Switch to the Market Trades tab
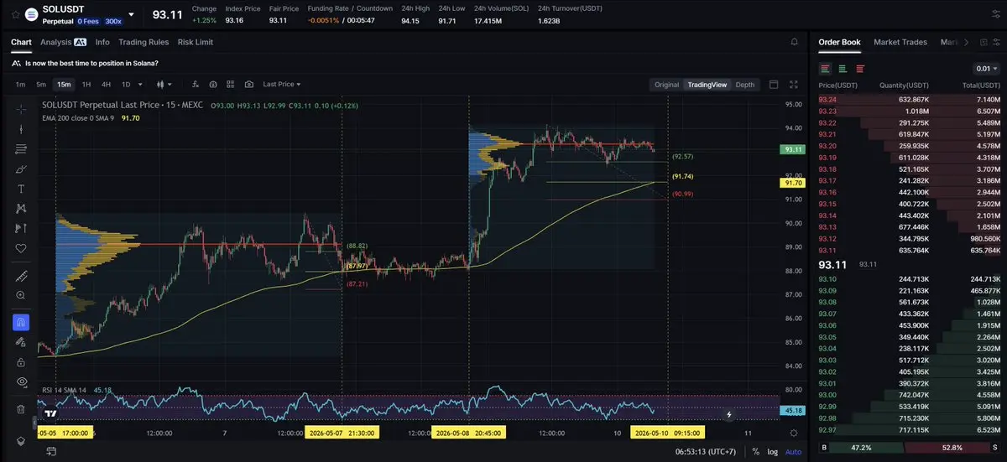Viewport: 1007px width, 462px height. click(x=900, y=42)
